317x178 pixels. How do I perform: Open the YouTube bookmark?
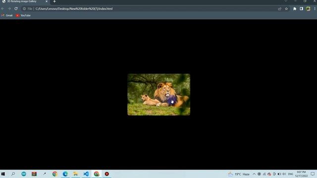(x=23, y=15)
